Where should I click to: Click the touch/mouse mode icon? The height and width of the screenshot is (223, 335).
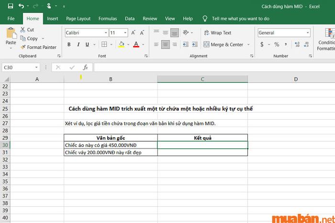tap(49, 6)
